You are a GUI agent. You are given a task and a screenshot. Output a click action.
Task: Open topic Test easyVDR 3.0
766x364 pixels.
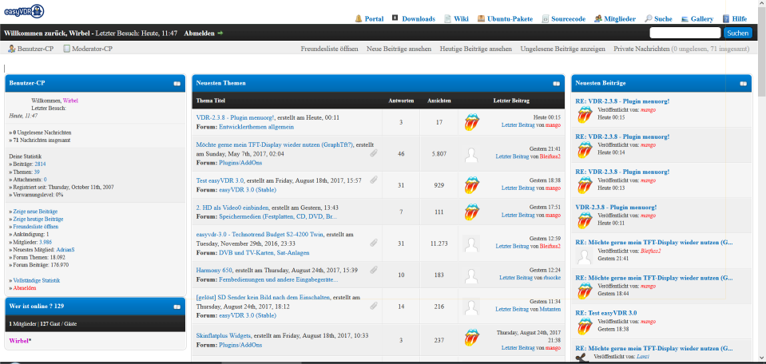(220, 180)
